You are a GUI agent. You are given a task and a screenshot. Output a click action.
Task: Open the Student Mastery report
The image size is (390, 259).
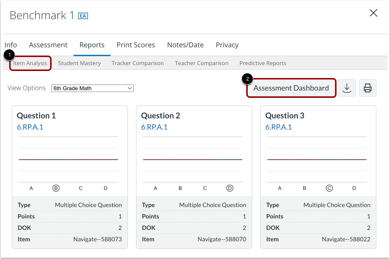[79, 63]
